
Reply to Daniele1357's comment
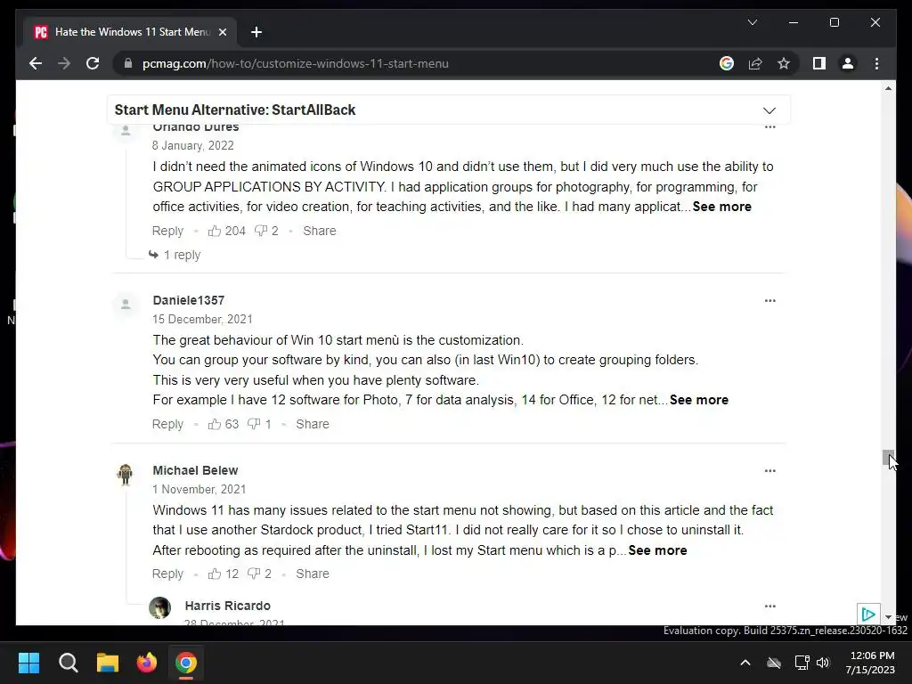167,424
